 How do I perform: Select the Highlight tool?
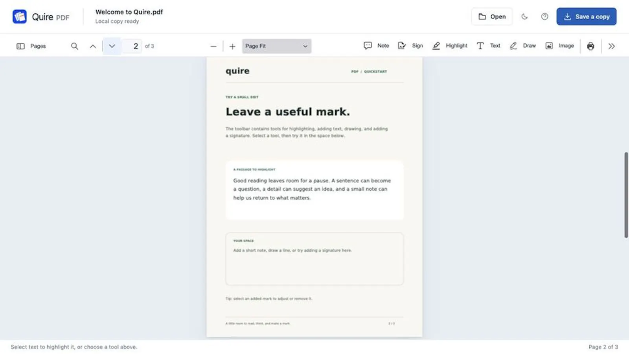pos(450,46)
